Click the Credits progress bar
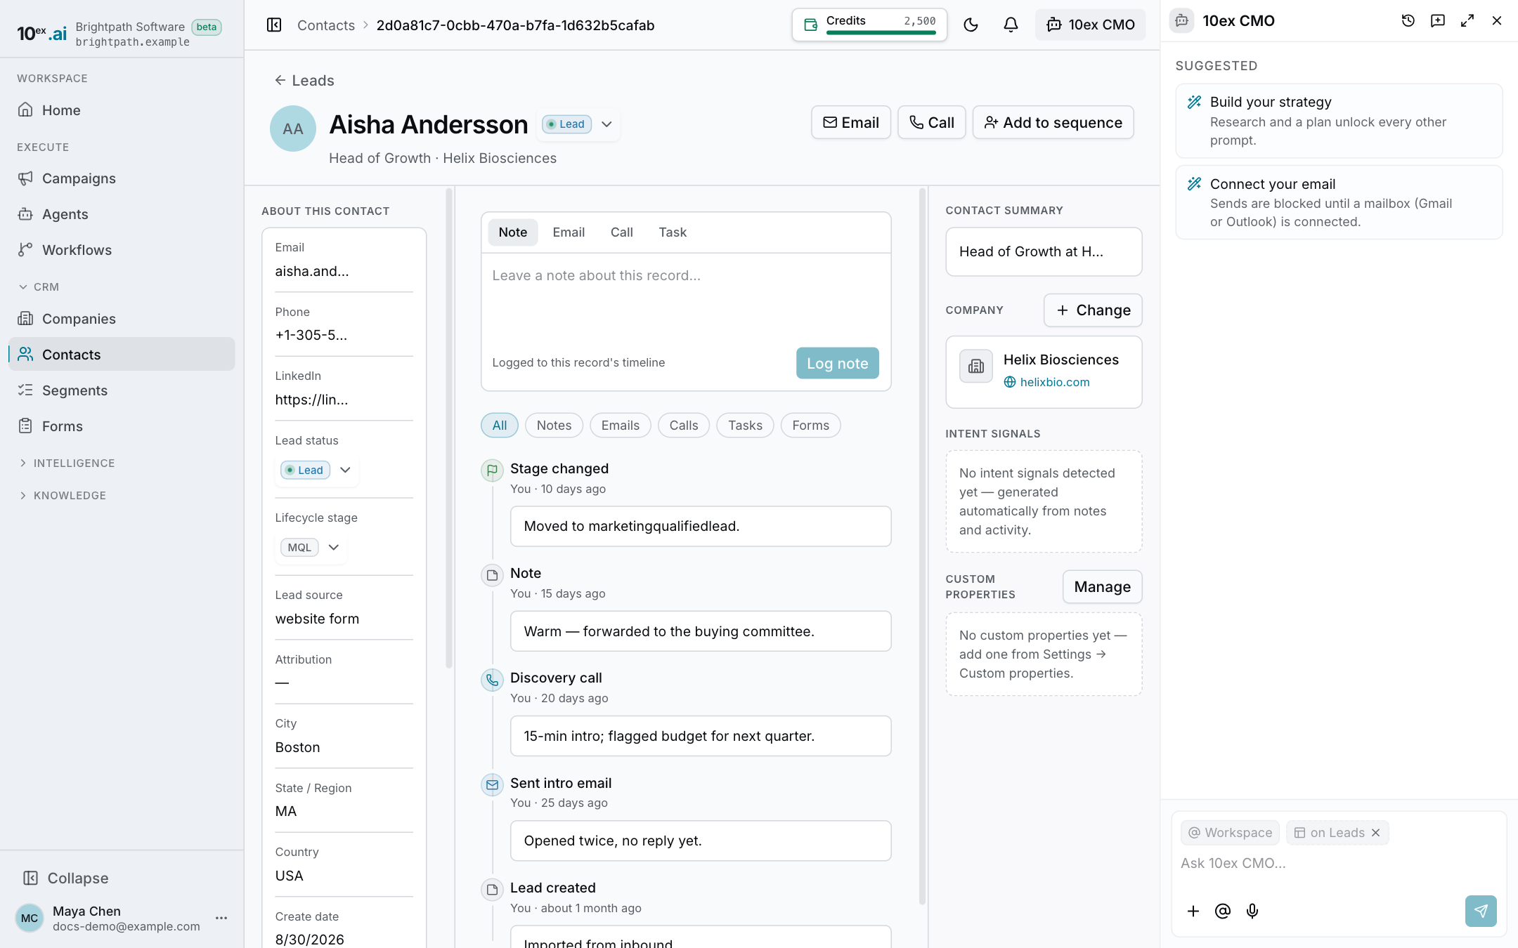This screenshot has height=948, width=1518. click(881, 32)
